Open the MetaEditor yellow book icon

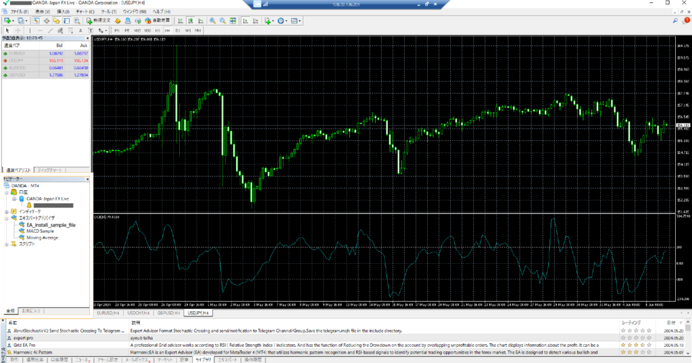tap(118, 21)
